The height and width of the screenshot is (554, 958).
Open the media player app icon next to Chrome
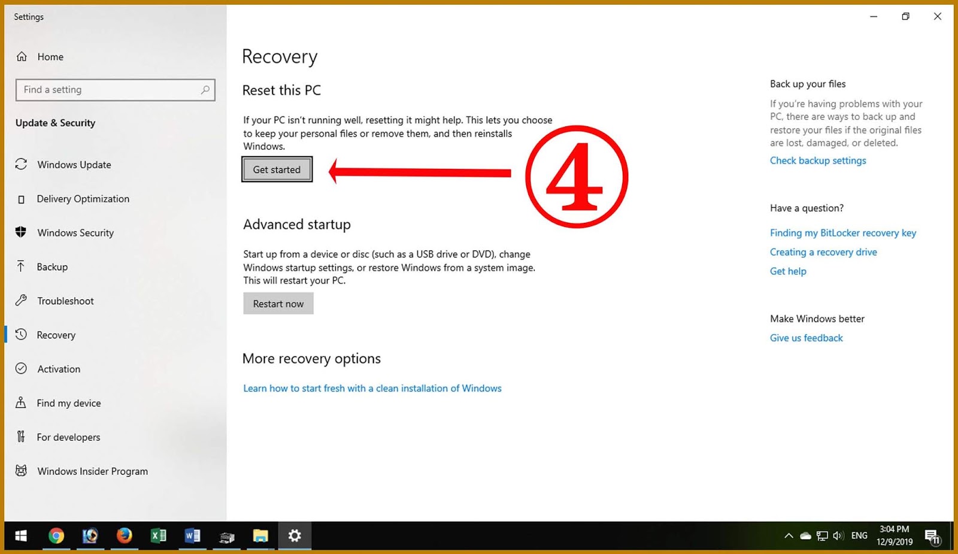(90, 536)
